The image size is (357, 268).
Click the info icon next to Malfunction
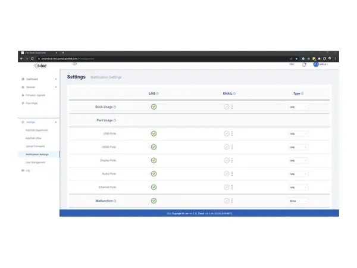coord(115,201)
